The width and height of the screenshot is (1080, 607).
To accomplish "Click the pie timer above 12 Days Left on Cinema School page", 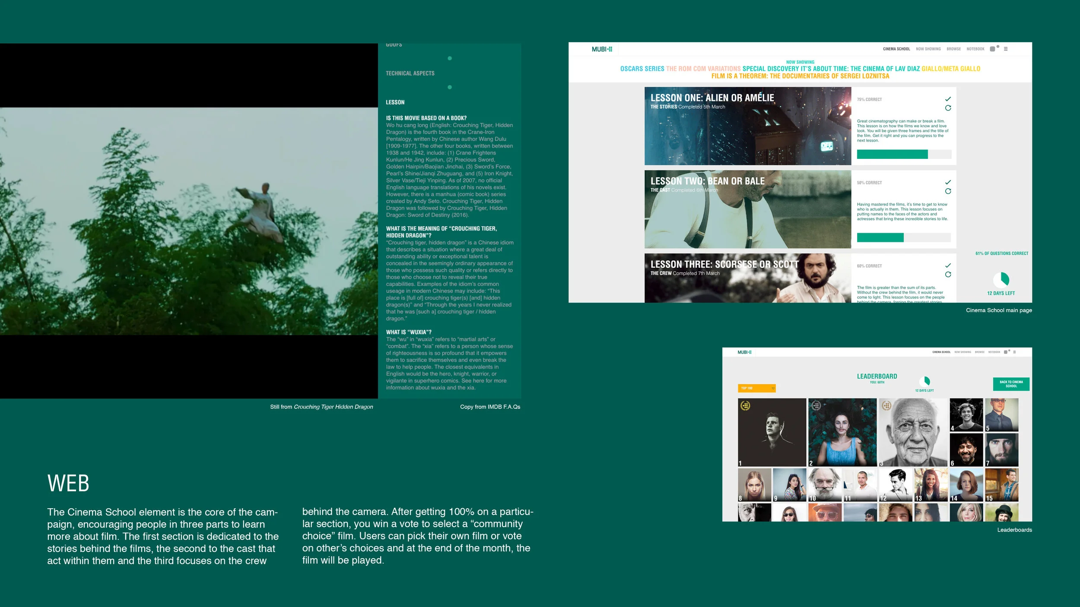I will (1001, 280).
